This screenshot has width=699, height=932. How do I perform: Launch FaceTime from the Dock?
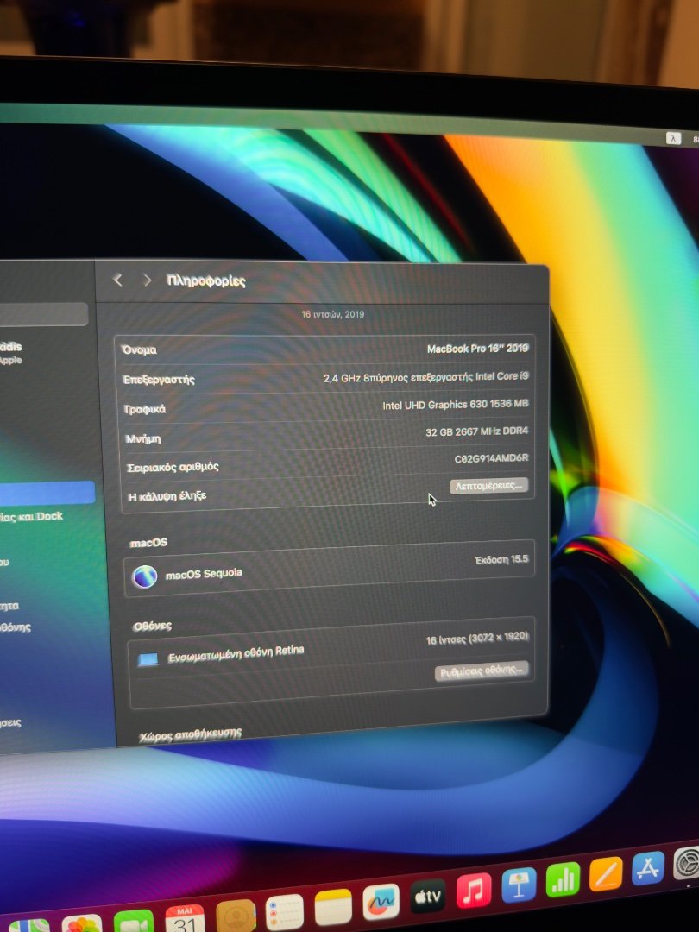pyautogui.click(x=135, y=920)
